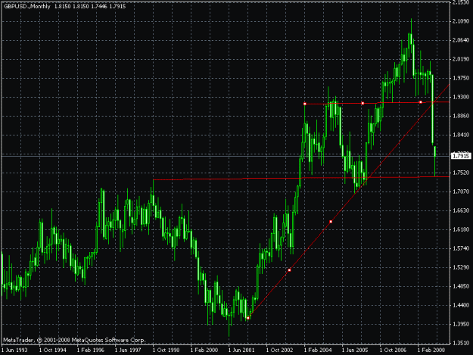Select the lower horizontal red support line
This screenshot has height=355, width=473.
301,178
